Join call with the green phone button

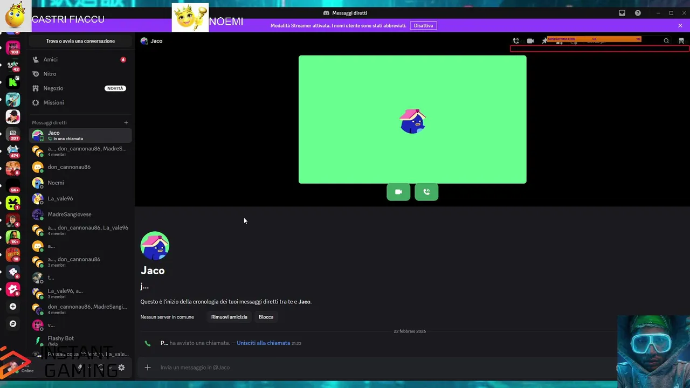[x=426, y=192]
